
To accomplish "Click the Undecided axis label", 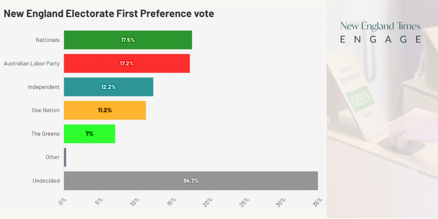I will click(x=46, y=181).
